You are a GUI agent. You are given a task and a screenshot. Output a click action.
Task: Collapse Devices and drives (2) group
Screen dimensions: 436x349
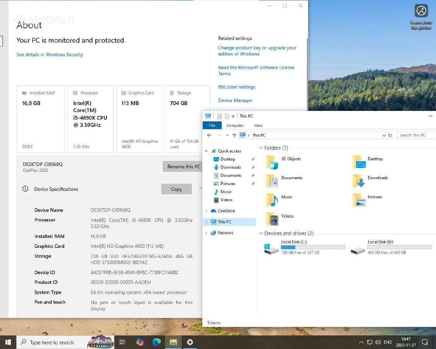coord(261,233)
